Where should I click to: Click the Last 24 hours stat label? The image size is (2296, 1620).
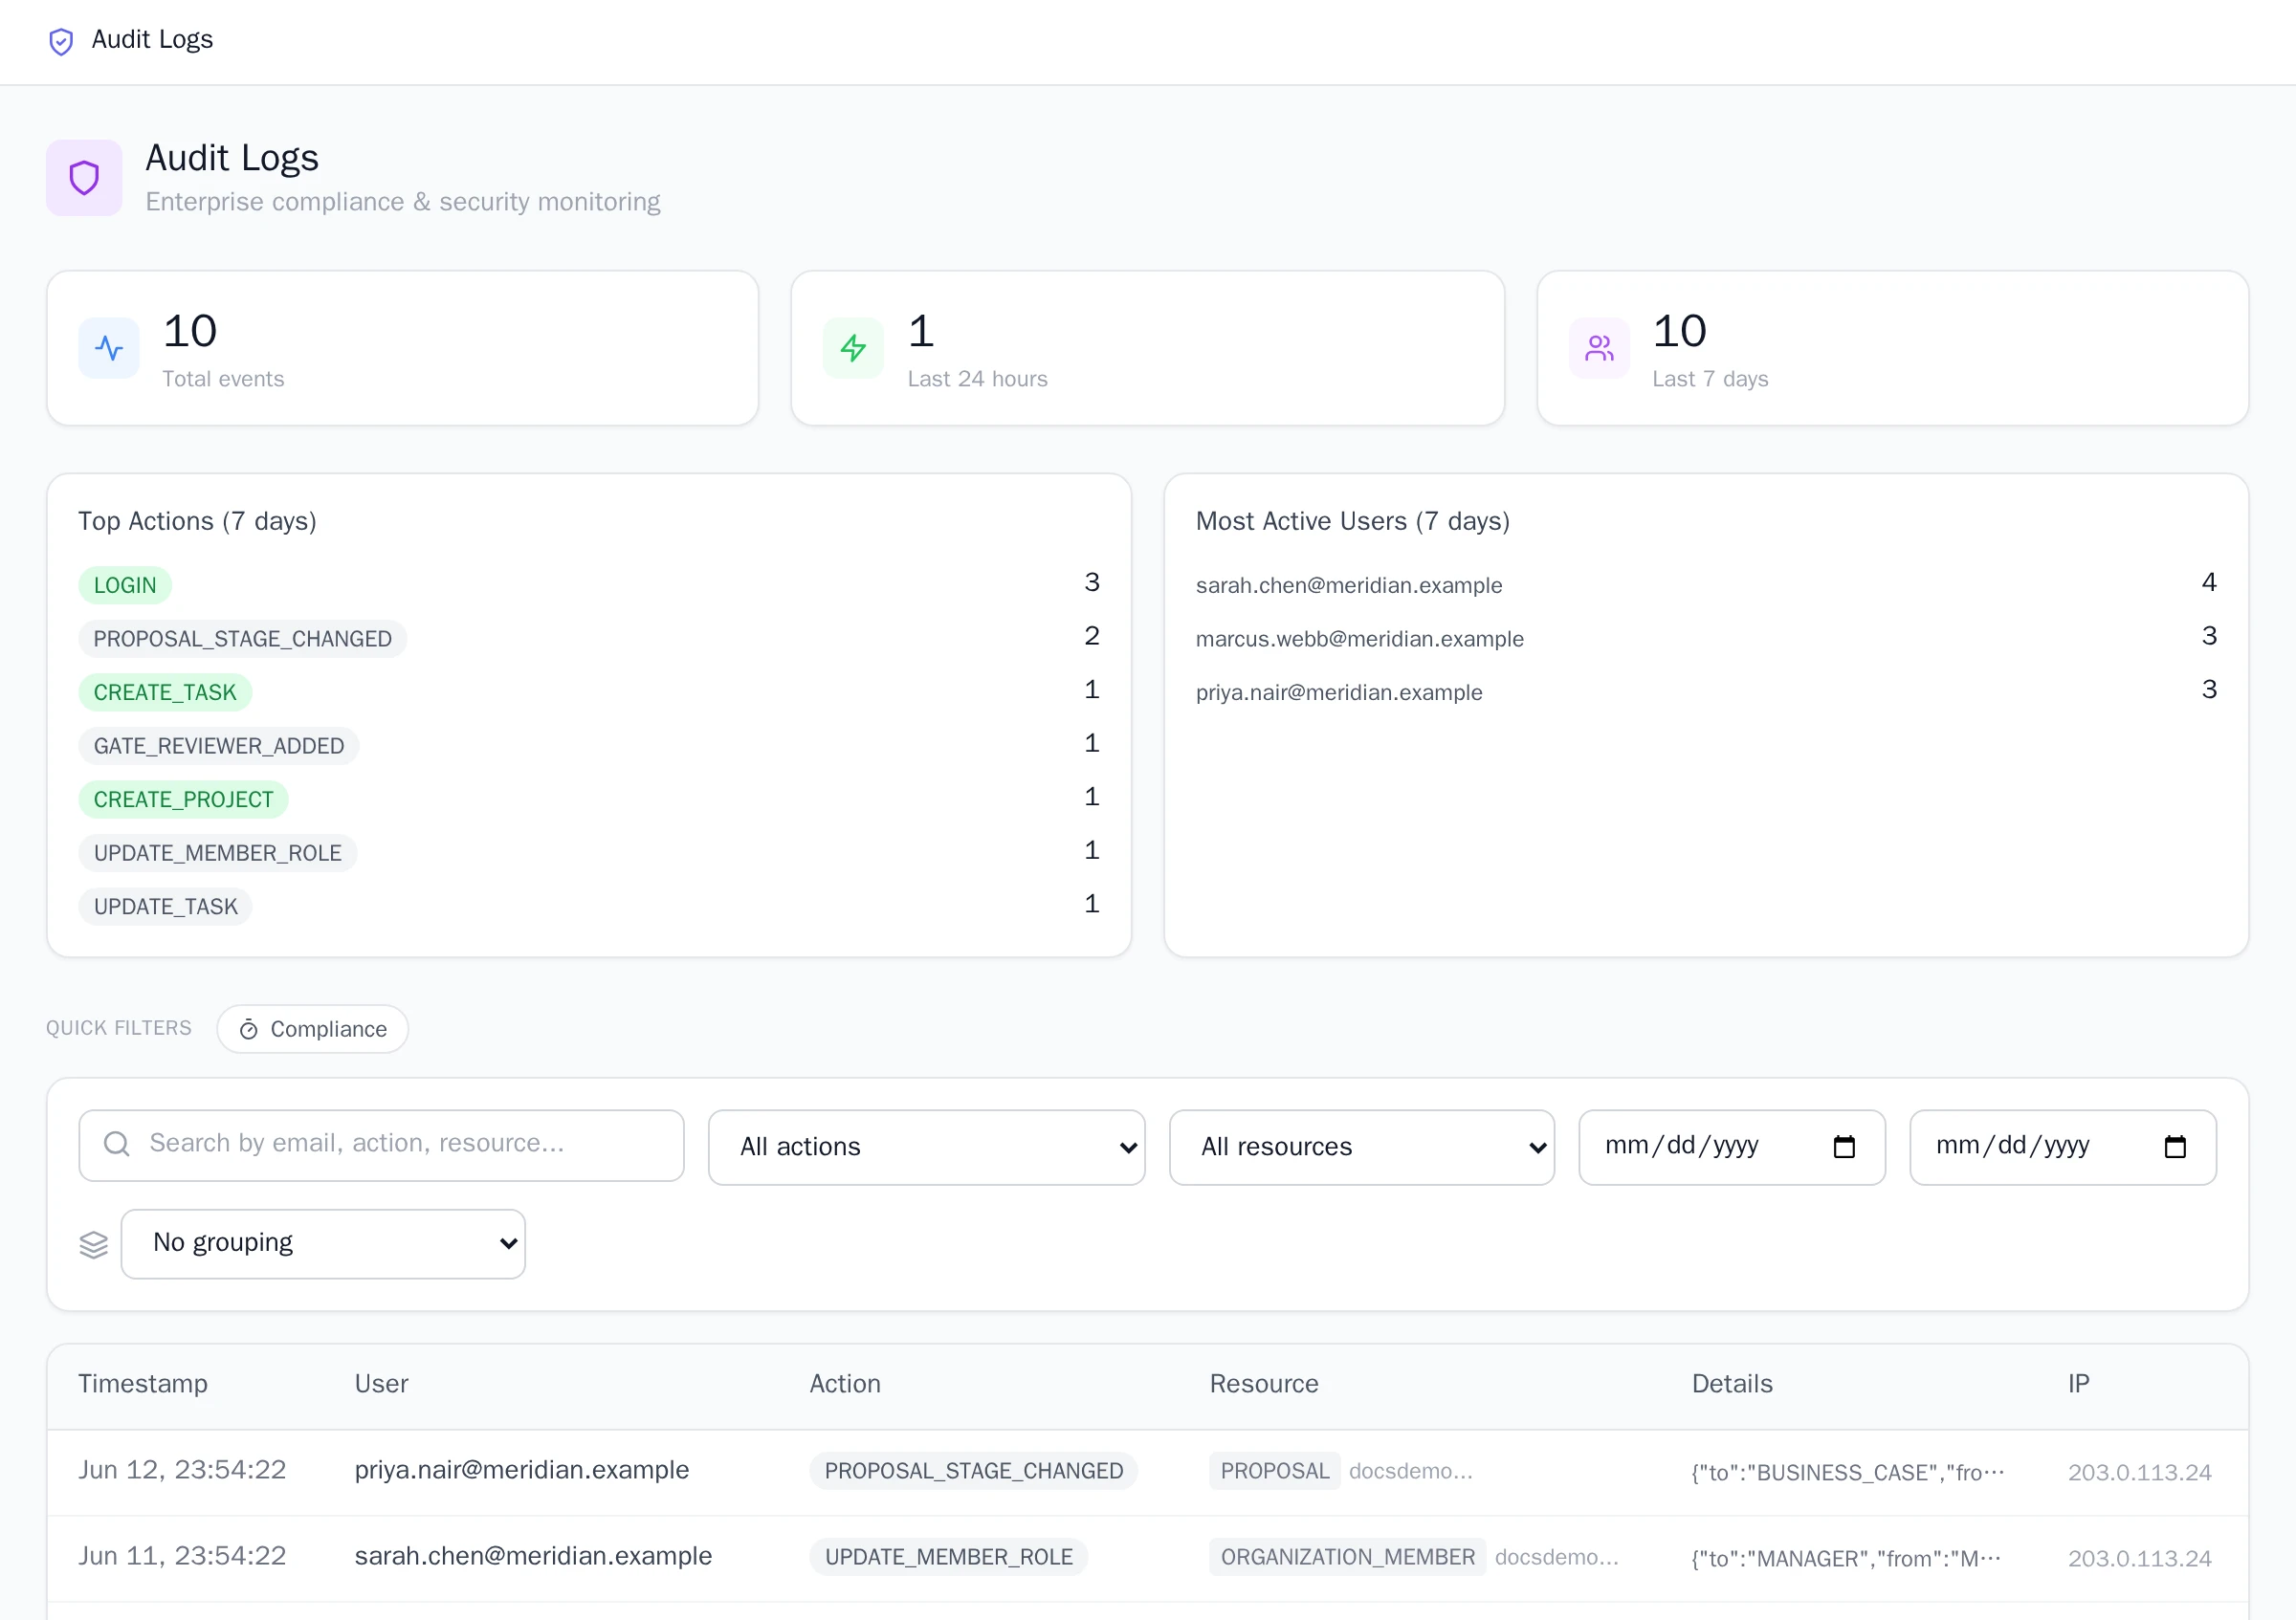(977, 379)
